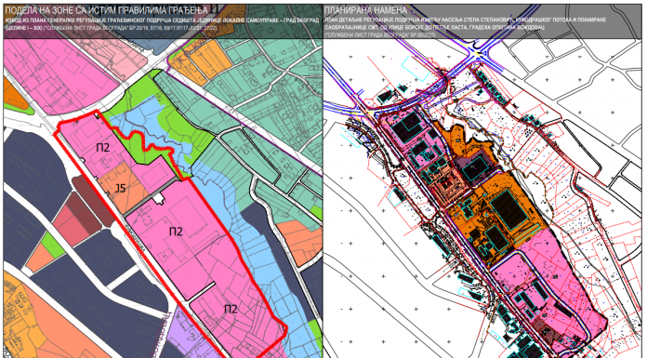This screenshot has height=358, width=647.
Task: Click the middle П2 zone label
Action: (x=176, y=232)
